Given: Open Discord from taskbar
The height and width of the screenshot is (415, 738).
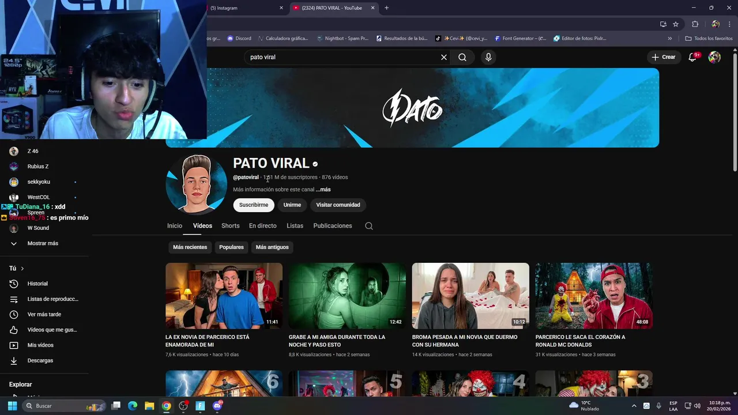Looking at the screenshot, I should pyautogui.click(x=217, y=406).
